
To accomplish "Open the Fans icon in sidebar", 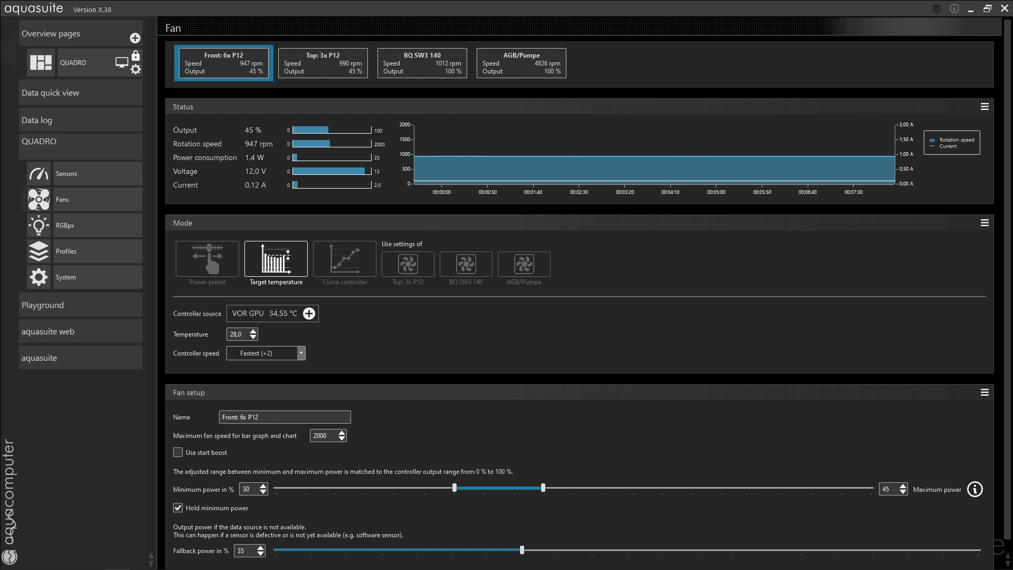I will (39, 200).
